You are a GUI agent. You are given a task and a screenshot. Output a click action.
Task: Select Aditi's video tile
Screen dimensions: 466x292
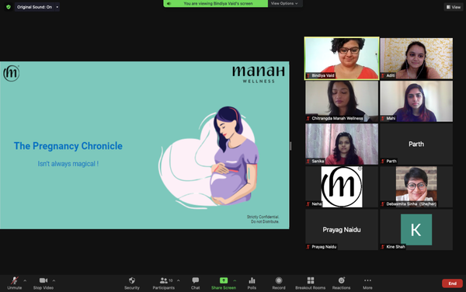416,58
